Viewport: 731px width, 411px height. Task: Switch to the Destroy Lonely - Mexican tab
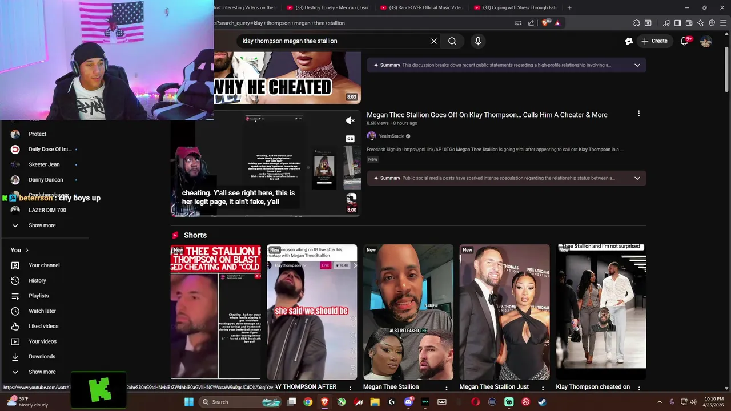(x=328, y=7)
